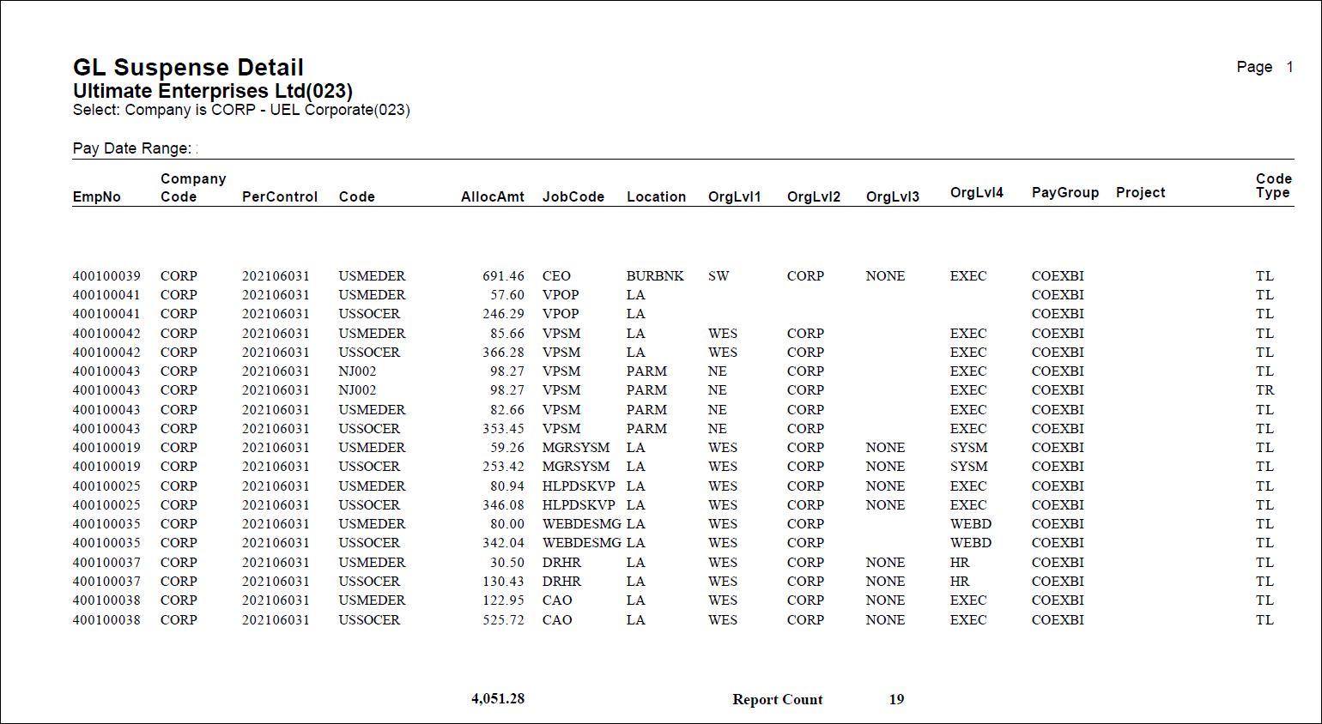Click the SW OrgLvl1 value

(719, 276)
